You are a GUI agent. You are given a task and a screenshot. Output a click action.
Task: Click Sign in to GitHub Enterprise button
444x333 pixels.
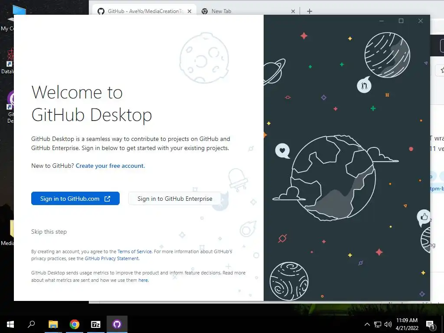click(175, 199)
